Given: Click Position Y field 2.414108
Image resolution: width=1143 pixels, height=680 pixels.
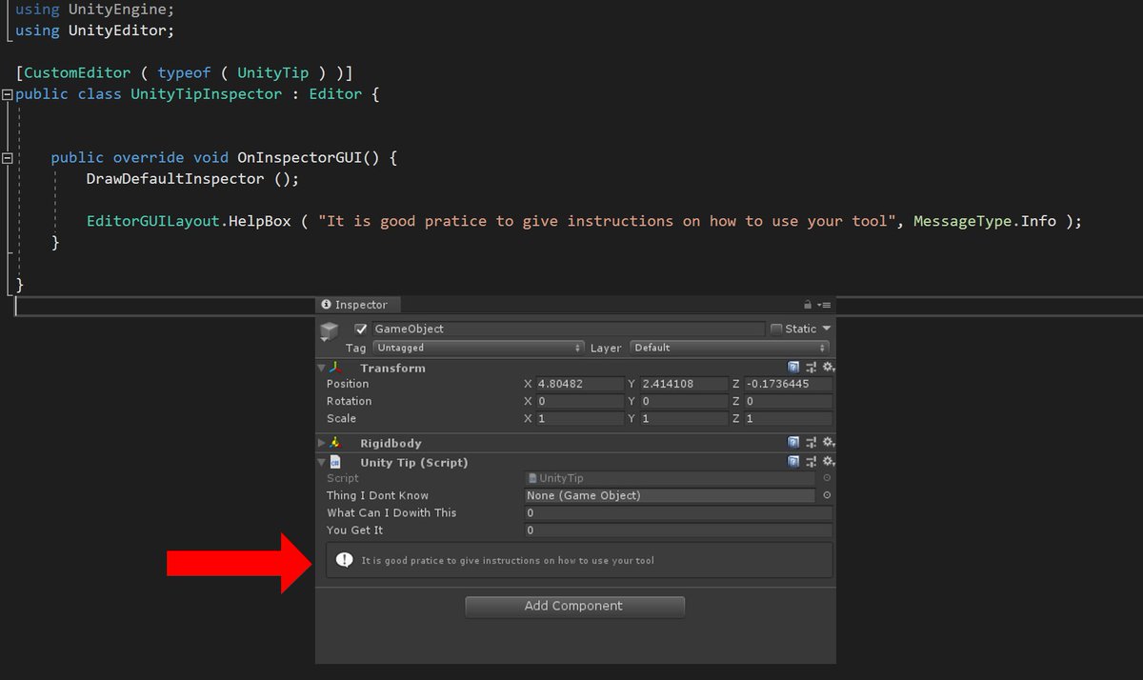Looking at the screenshot, I should tap(683, 384).
